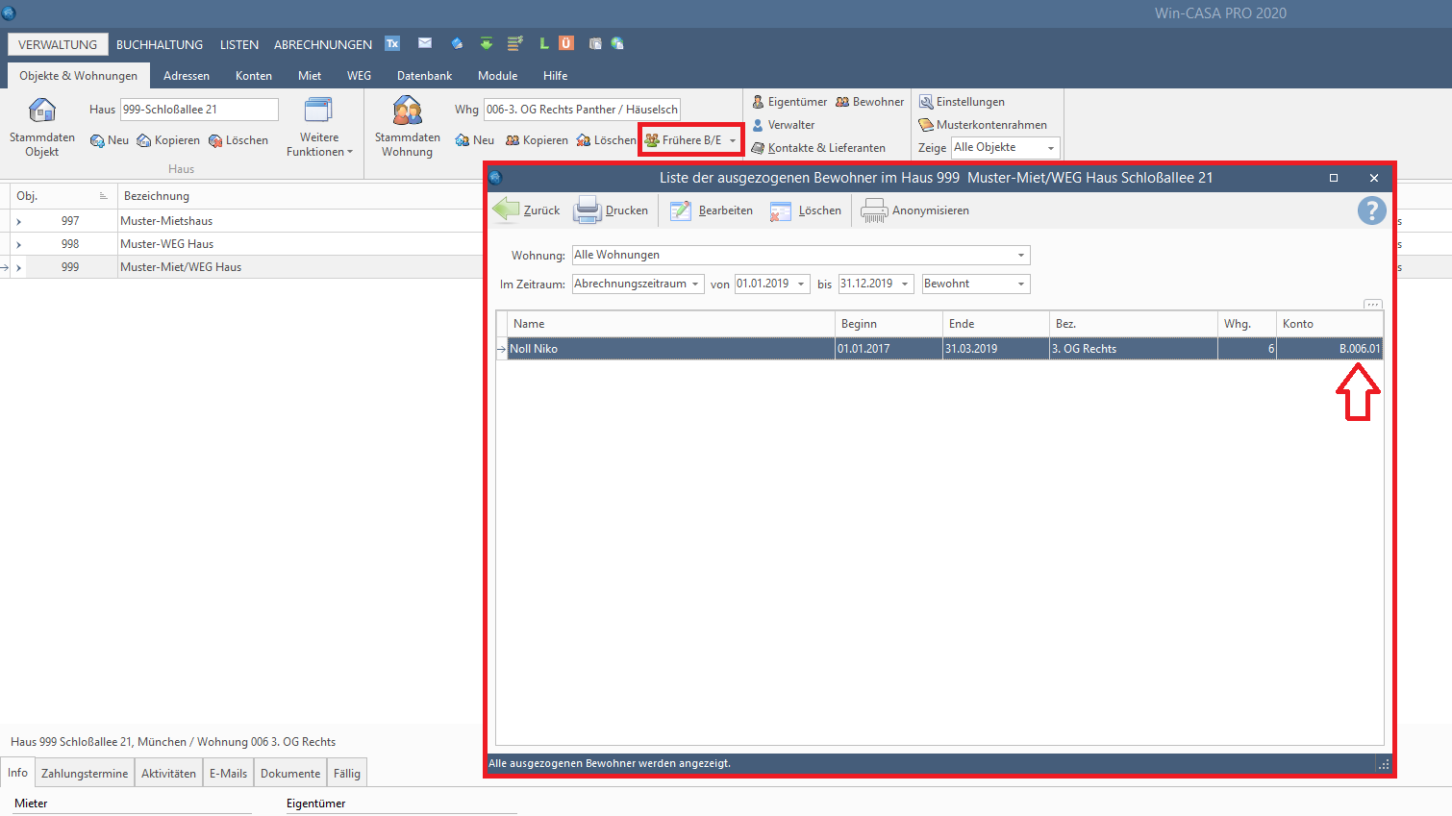Open Bewohner in the ribbon
1452x816 pixels.
[x=870, y=102]
